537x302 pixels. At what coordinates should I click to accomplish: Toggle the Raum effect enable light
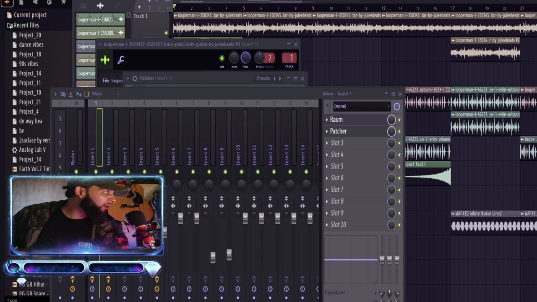coord(399,120)
